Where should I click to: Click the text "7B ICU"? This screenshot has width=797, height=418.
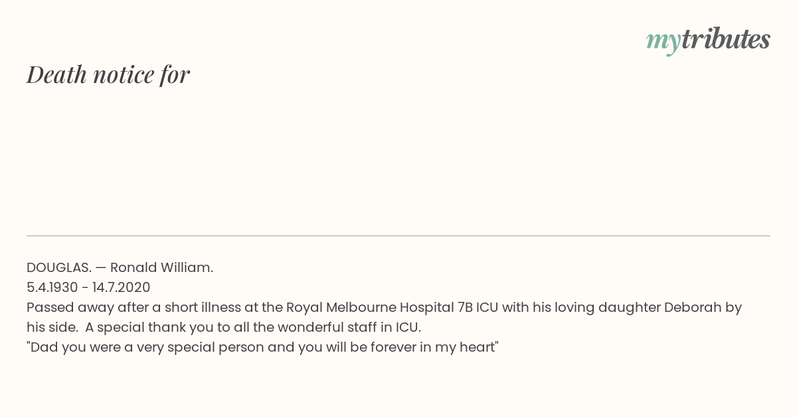click(x=478, y=307)
